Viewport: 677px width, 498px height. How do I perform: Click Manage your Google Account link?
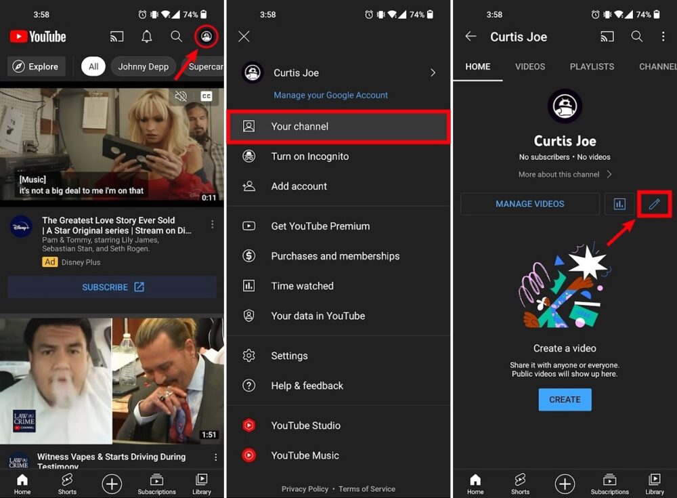coord(330,95)
